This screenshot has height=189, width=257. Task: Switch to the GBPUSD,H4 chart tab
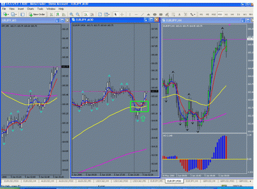click(209, 181)
